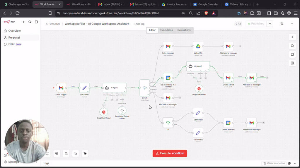
Task: Select the Add label to message3 node
Action: (x=168, y=98)
